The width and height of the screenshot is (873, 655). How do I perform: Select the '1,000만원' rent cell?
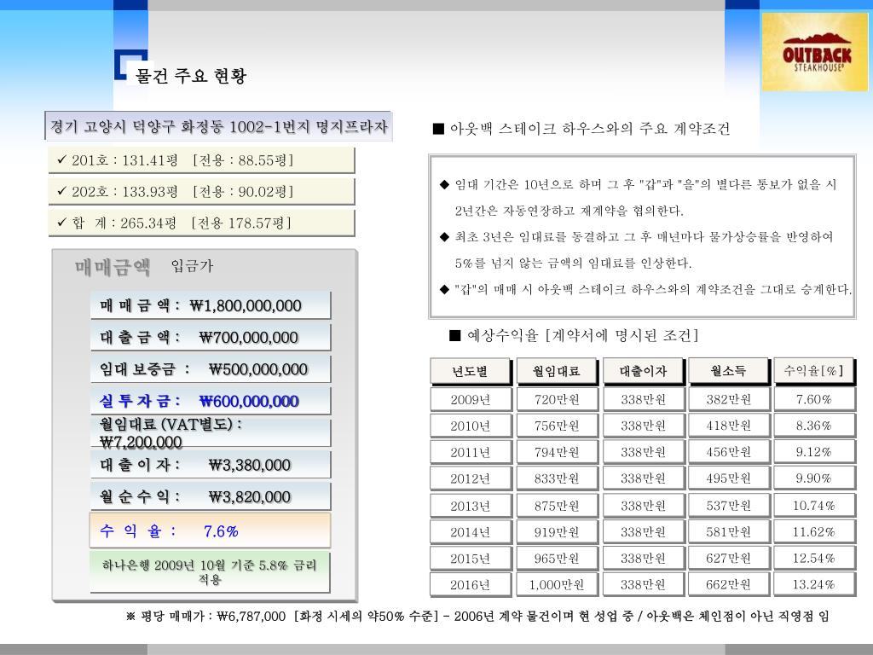tap(557, 584)
